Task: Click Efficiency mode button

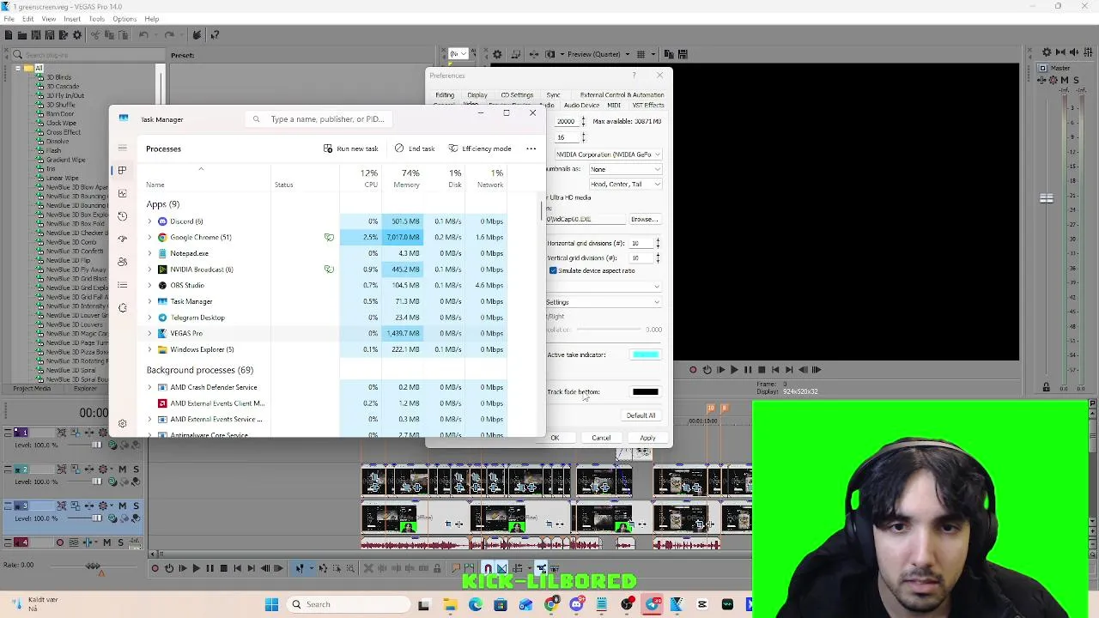Action: point(480,148)
